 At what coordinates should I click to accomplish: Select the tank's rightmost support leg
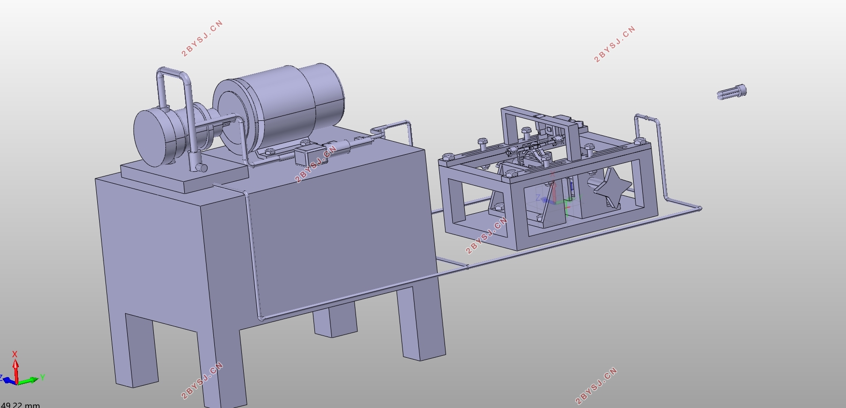tap(420, 323)
